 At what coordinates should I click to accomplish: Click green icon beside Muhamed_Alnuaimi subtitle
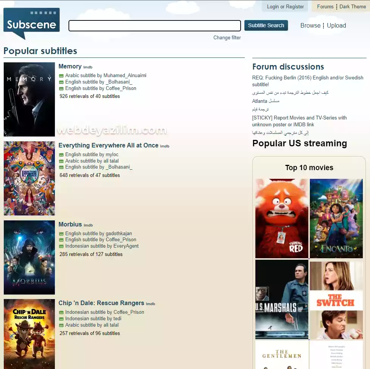coord(61,76)
